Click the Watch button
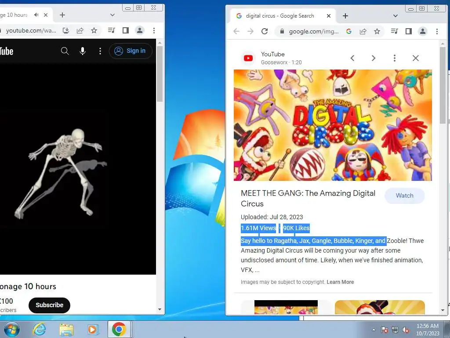The height and width of the screenshot is (338, 450). tap(405, 195)
